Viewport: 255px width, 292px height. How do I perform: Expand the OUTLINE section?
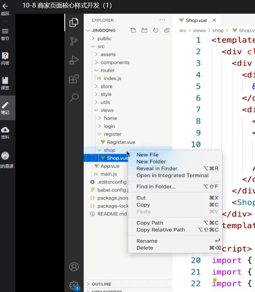pos(101,284)
